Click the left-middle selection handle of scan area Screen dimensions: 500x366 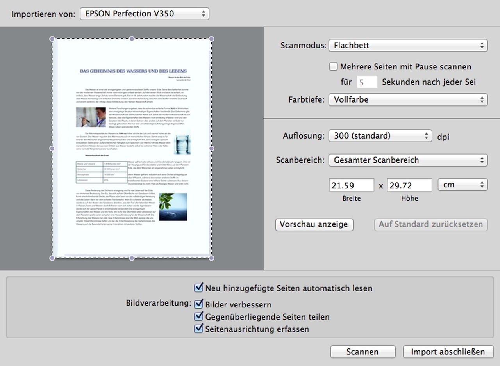(52, 148)
